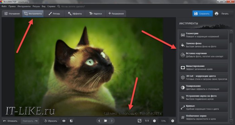Open 3D Lut коррекция цвета
The height and width of the screenshot is (125, 235).
[203, 77]
